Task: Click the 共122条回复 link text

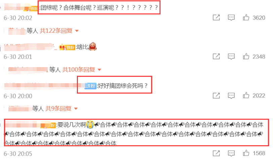Action: tap(56, 31)
